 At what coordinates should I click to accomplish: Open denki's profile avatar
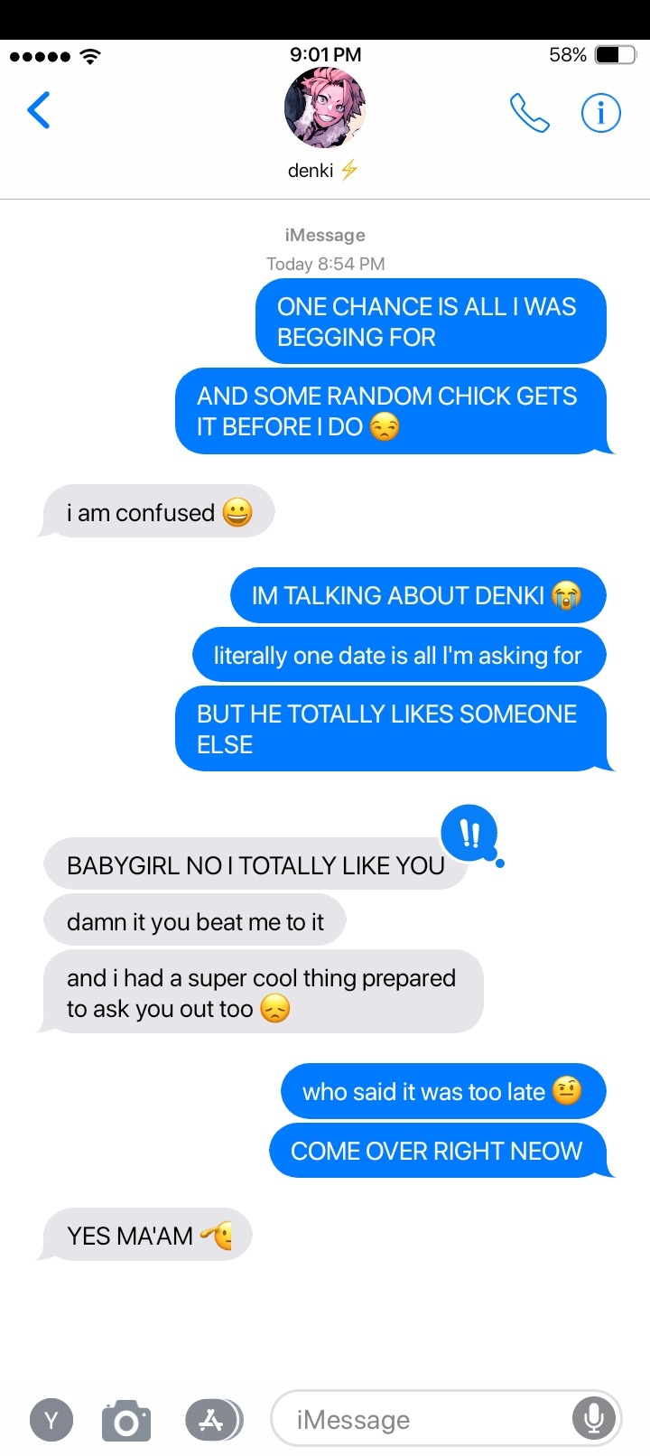tap(325, 108)
